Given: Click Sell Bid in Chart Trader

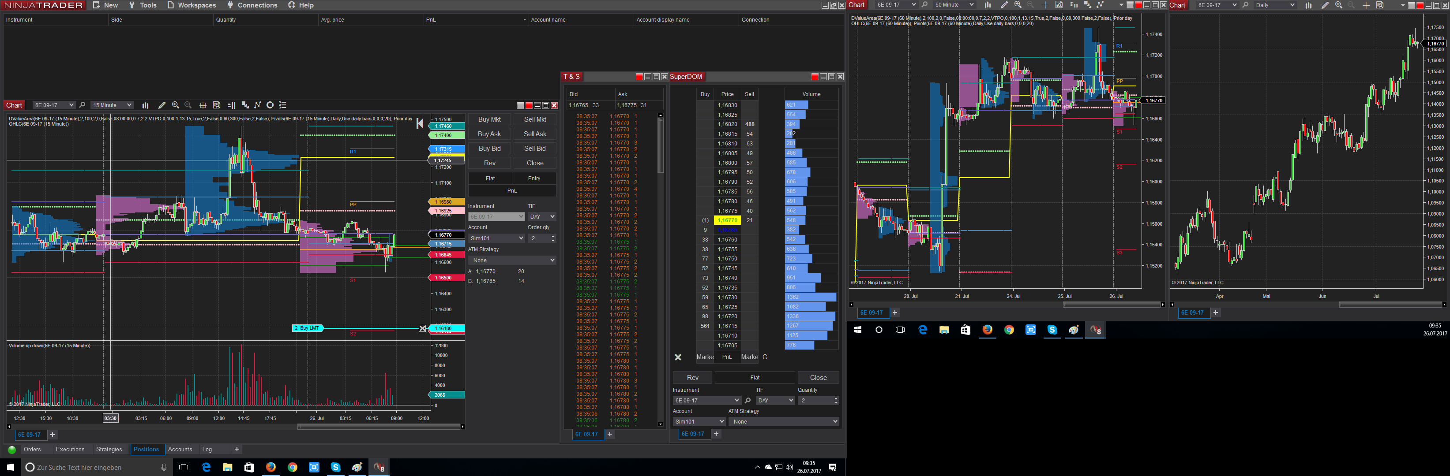Looking at the screenshot, I should click(535, 149).
